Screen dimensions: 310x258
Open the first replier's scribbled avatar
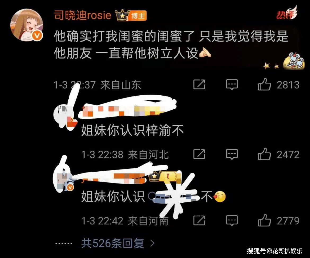coord(65,115)
